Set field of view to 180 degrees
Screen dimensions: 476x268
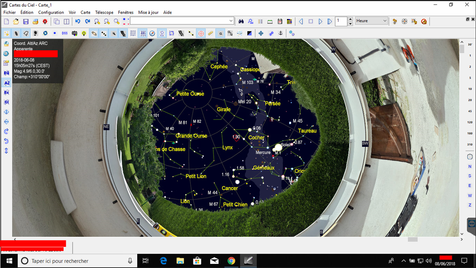click(x=470, y=133)
